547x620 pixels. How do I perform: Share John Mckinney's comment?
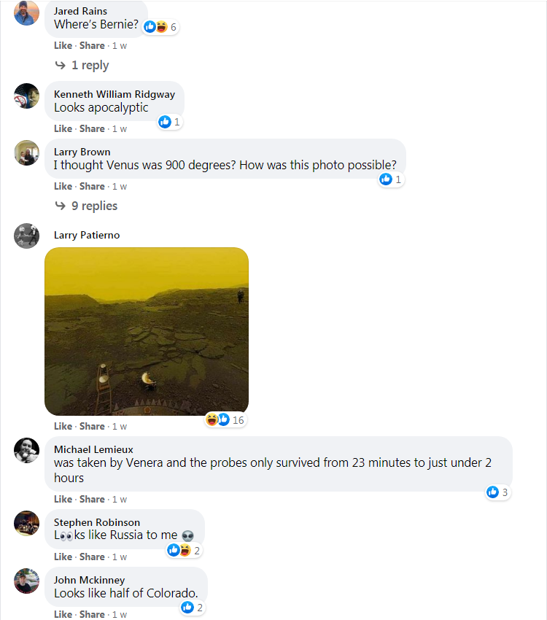click(92, 614)
